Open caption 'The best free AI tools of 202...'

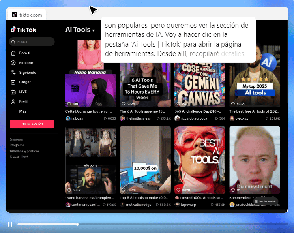[254, 111]
